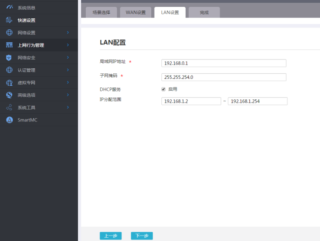Expand the 网络设置 submenu arrow

(x=68, y=33)
